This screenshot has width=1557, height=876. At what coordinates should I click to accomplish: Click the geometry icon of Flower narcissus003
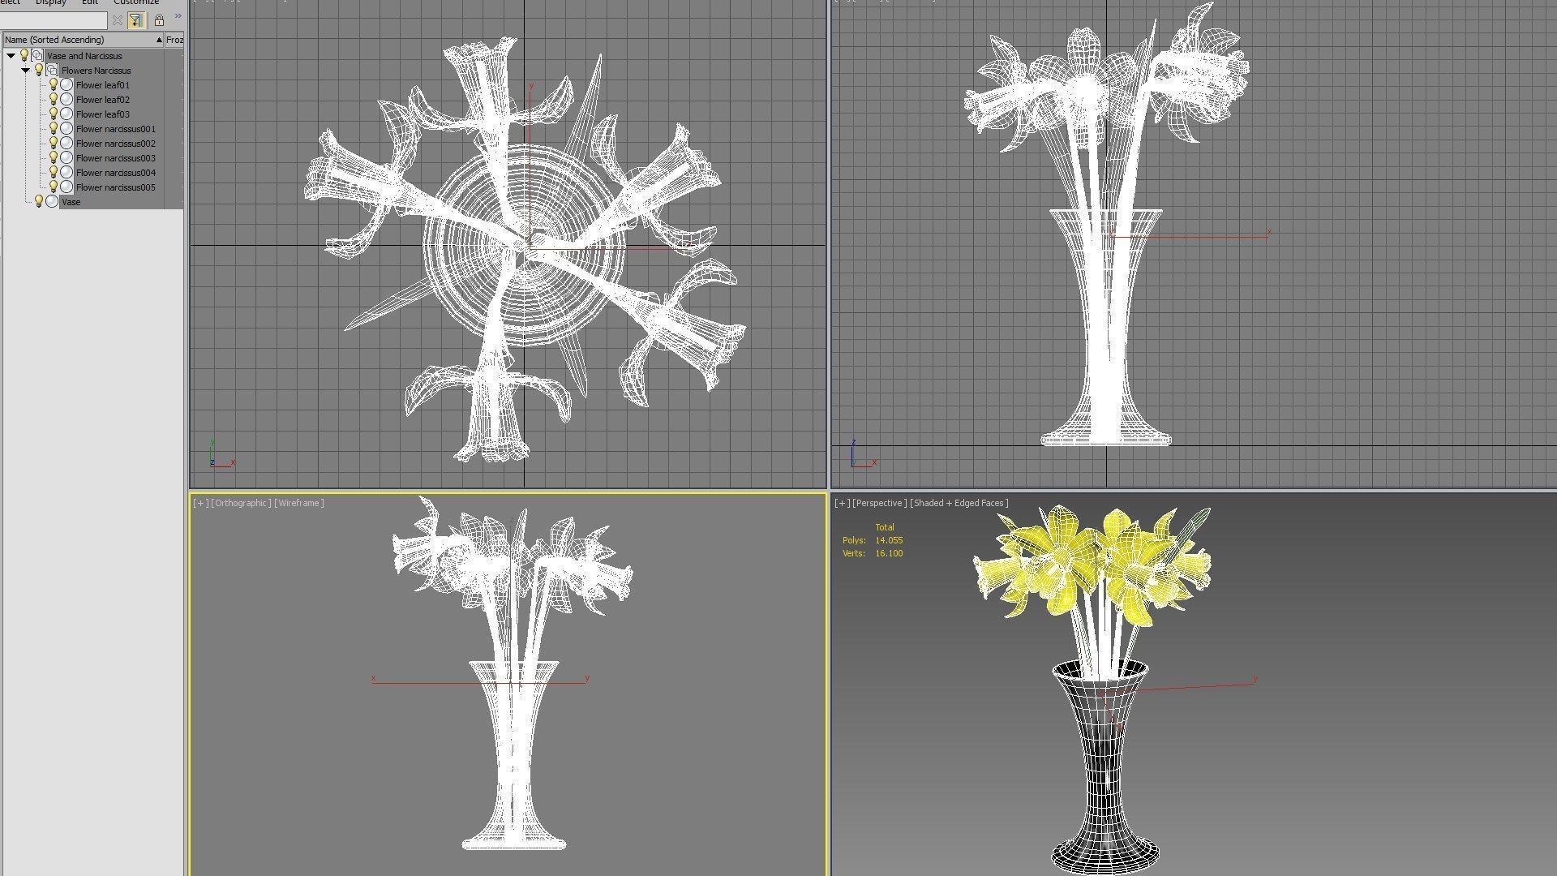coord(66,157)
